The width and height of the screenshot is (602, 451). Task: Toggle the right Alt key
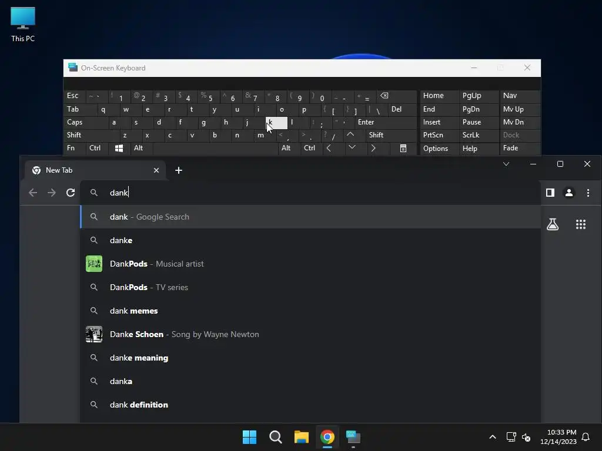click(289, 148)
